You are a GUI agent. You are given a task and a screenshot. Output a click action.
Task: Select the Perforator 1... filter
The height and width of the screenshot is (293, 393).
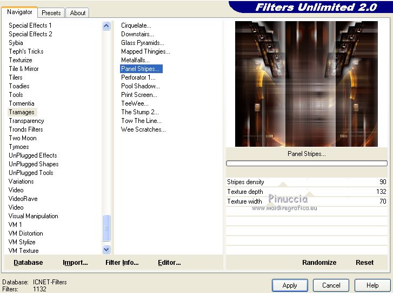(x=138, y=77)
